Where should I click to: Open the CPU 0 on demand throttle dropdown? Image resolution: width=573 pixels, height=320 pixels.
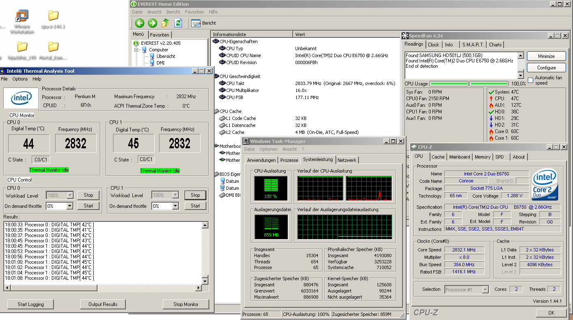click(69, 206)
